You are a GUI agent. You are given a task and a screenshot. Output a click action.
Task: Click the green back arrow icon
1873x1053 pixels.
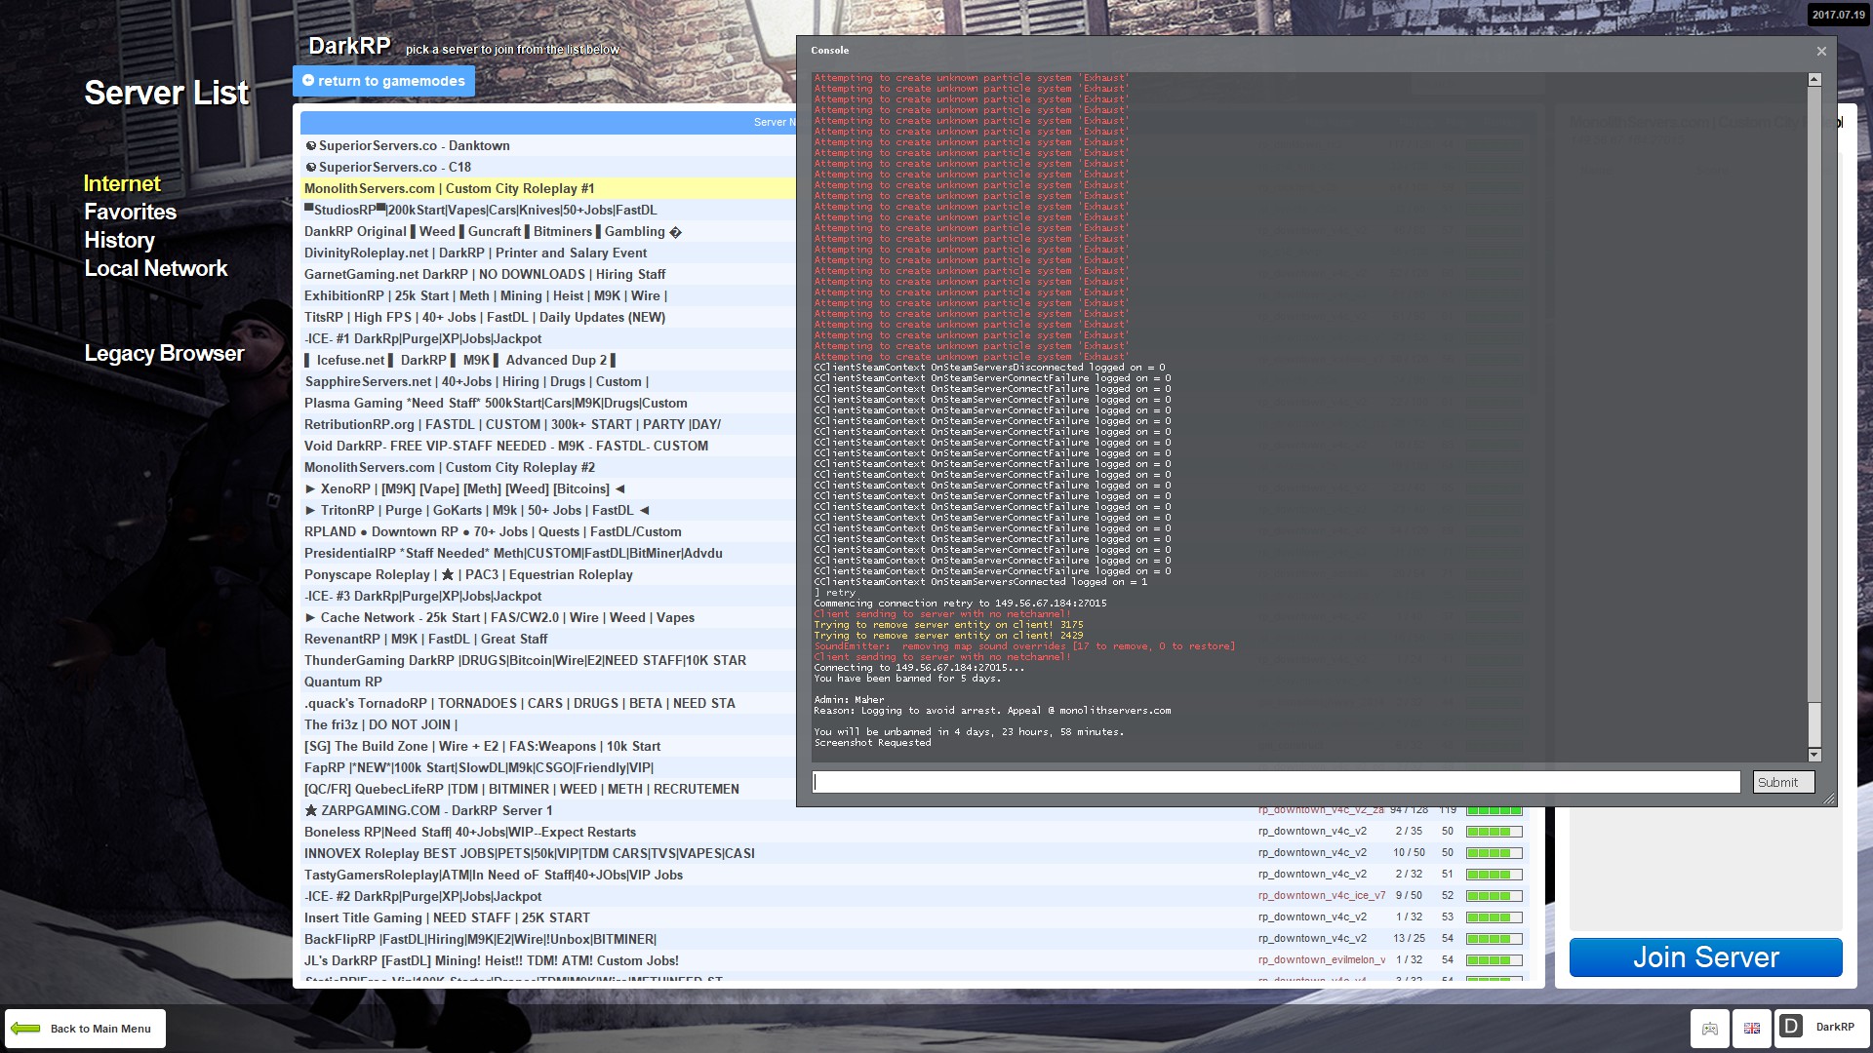[x=25, y=1029]
